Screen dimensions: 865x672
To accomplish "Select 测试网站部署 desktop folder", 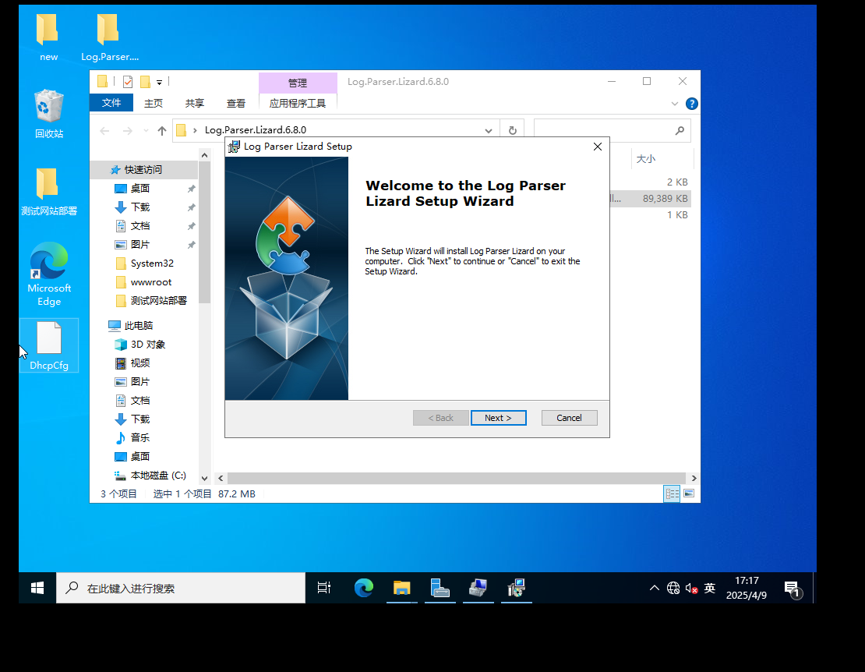I will click(48, 192).
